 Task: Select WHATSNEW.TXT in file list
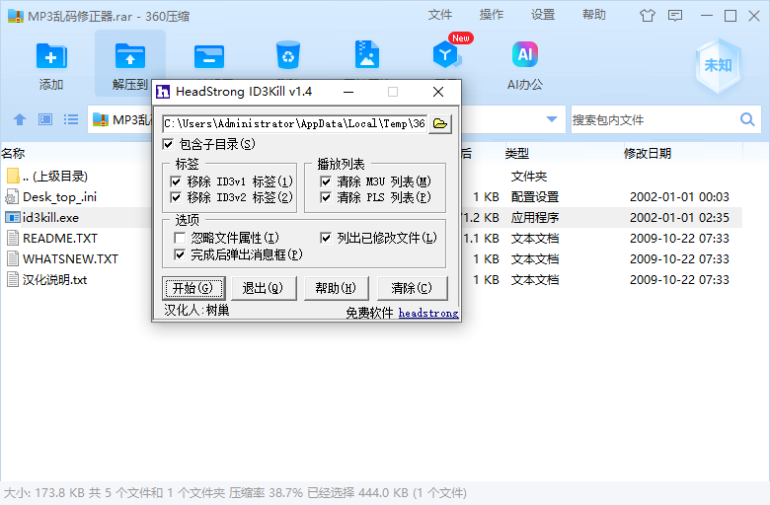70,258
